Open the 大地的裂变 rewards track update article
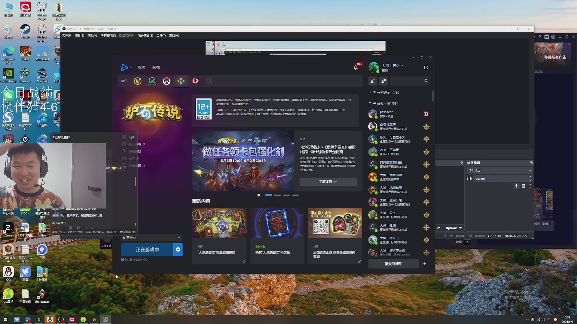The width and height of the screenshot is (577, 324). 219,236
